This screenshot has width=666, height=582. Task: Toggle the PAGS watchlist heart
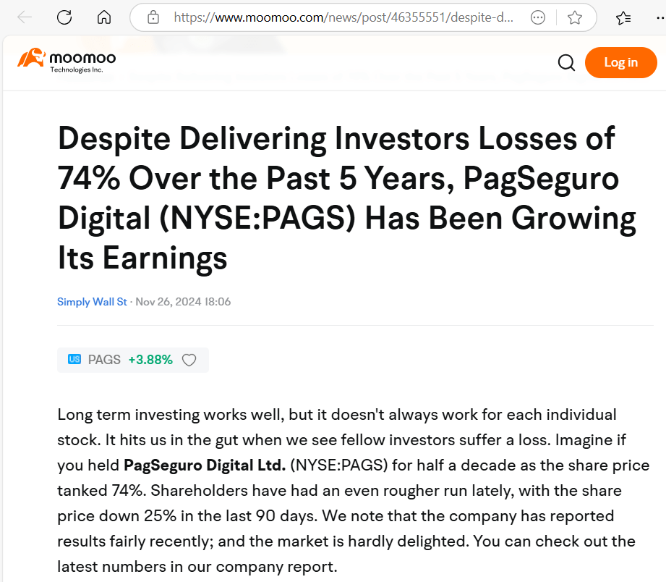(x=189, y=360)
